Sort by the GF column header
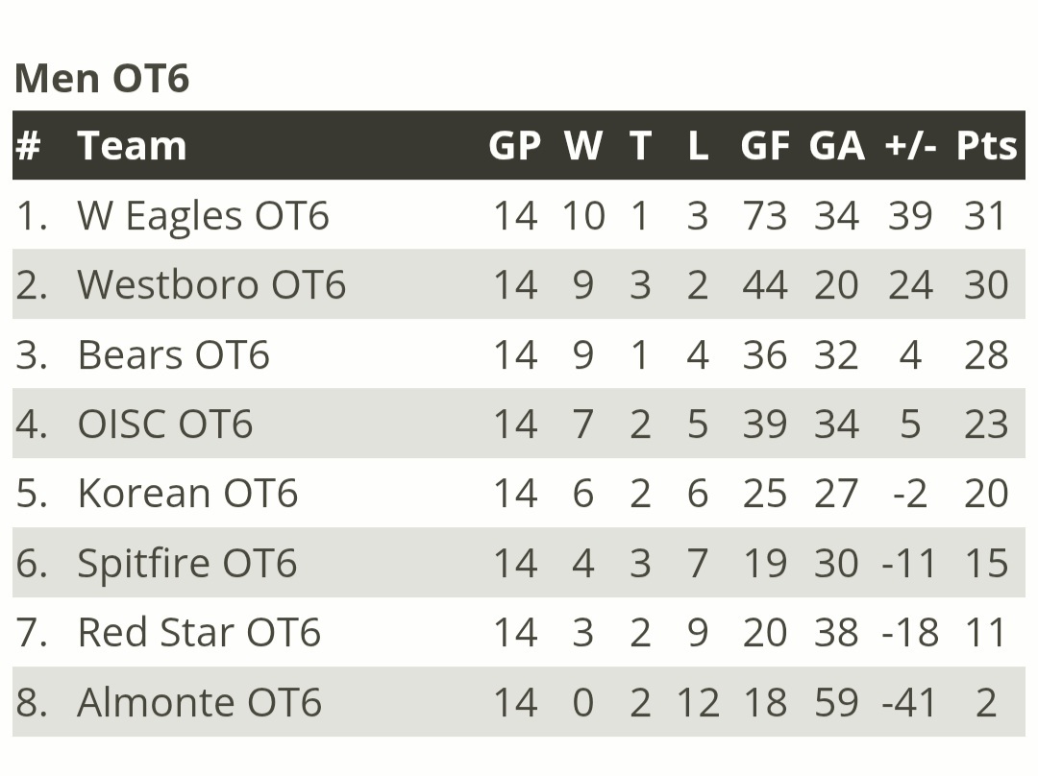 765,146
